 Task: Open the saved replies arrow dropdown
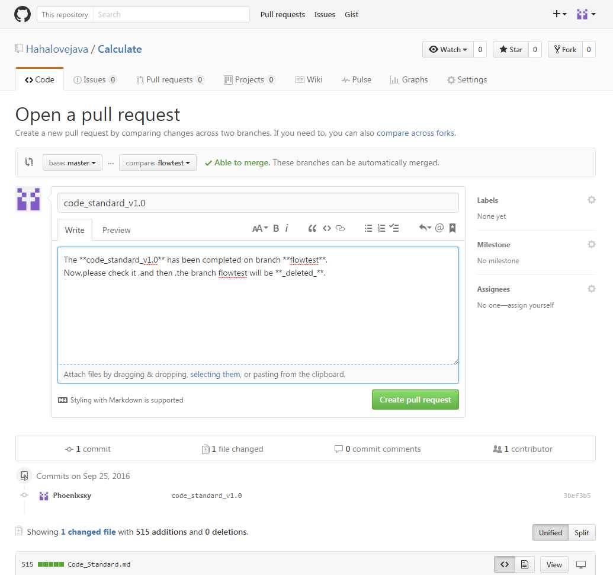coord(425,228)
